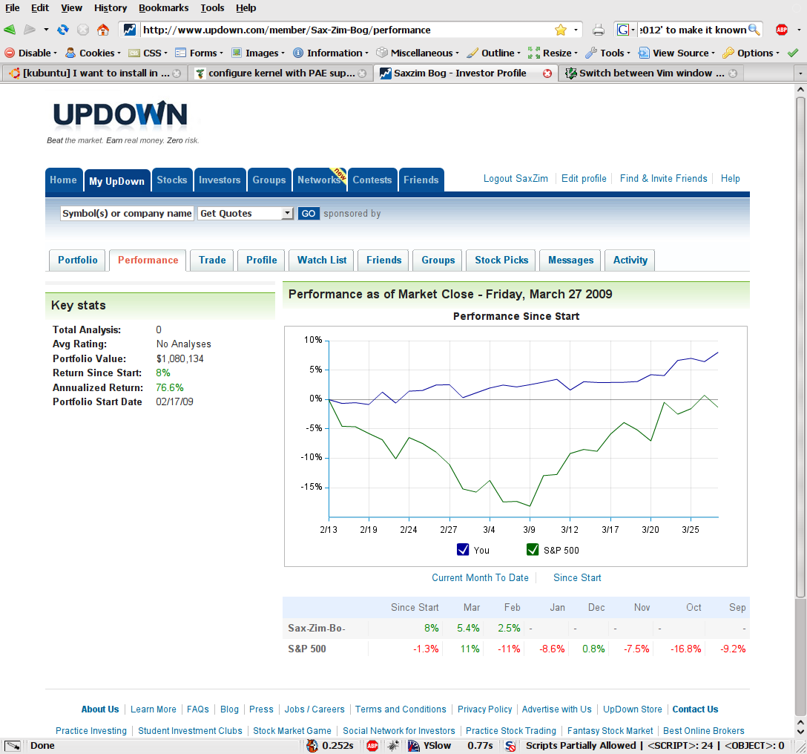Click the vertical page scrollbar
Viewport: 807px width, 754px height.
pos(800,341)
